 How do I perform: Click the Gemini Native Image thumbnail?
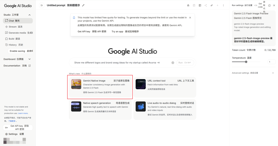pos(76,84)
